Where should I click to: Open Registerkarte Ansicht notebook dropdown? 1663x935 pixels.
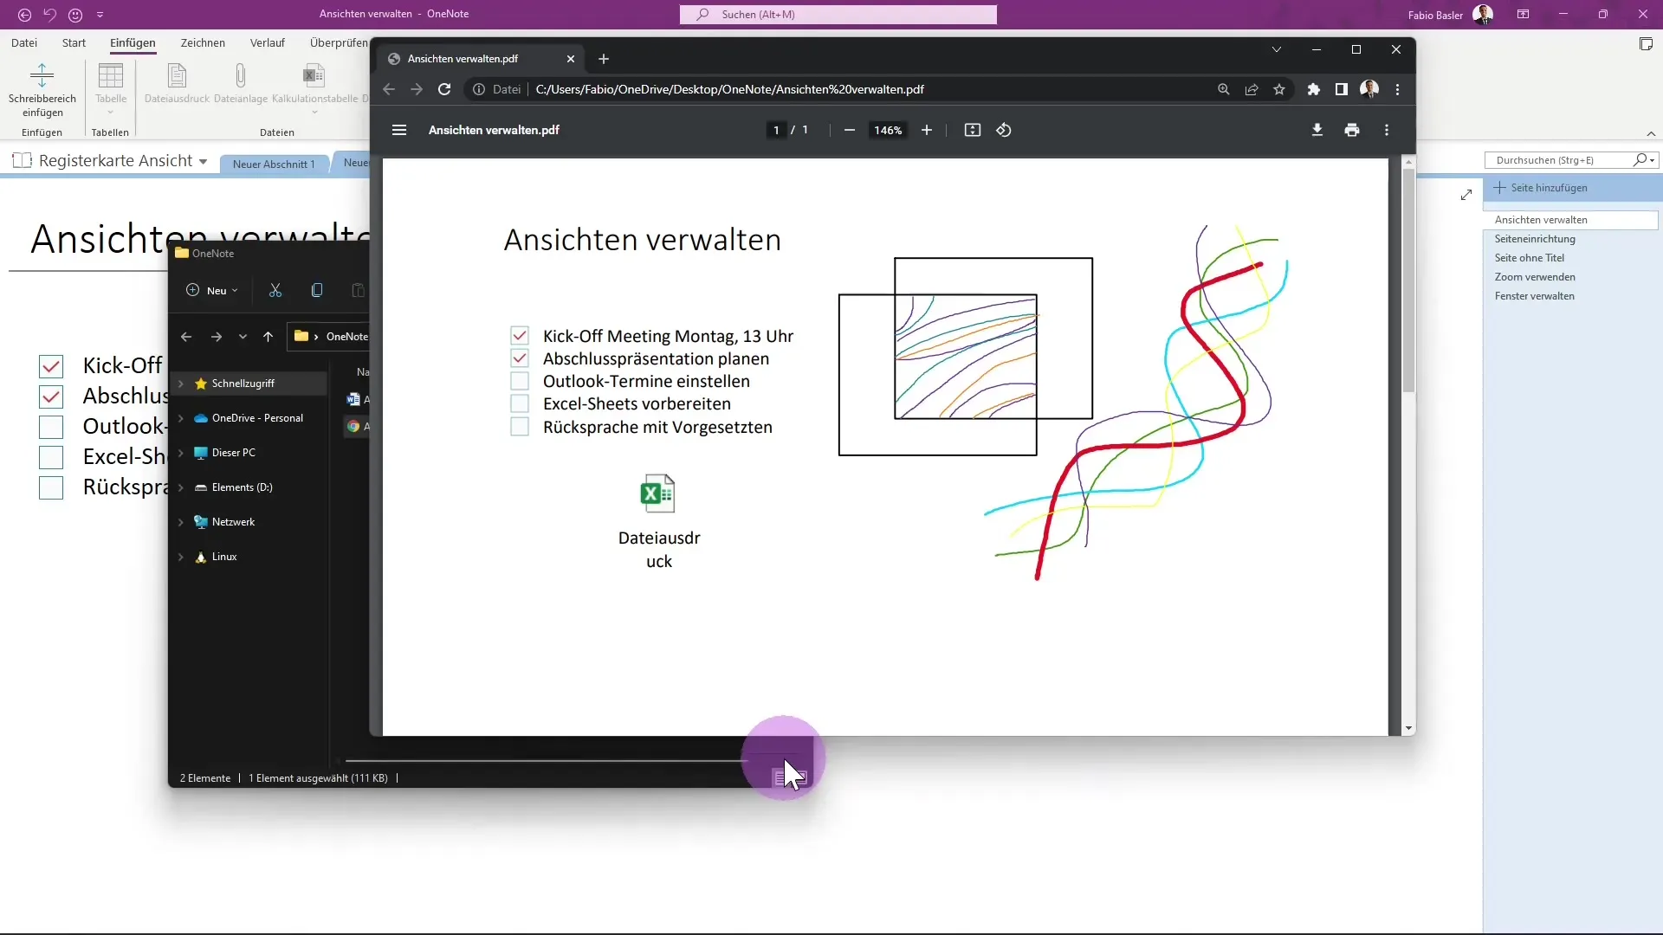coord(203,162)
